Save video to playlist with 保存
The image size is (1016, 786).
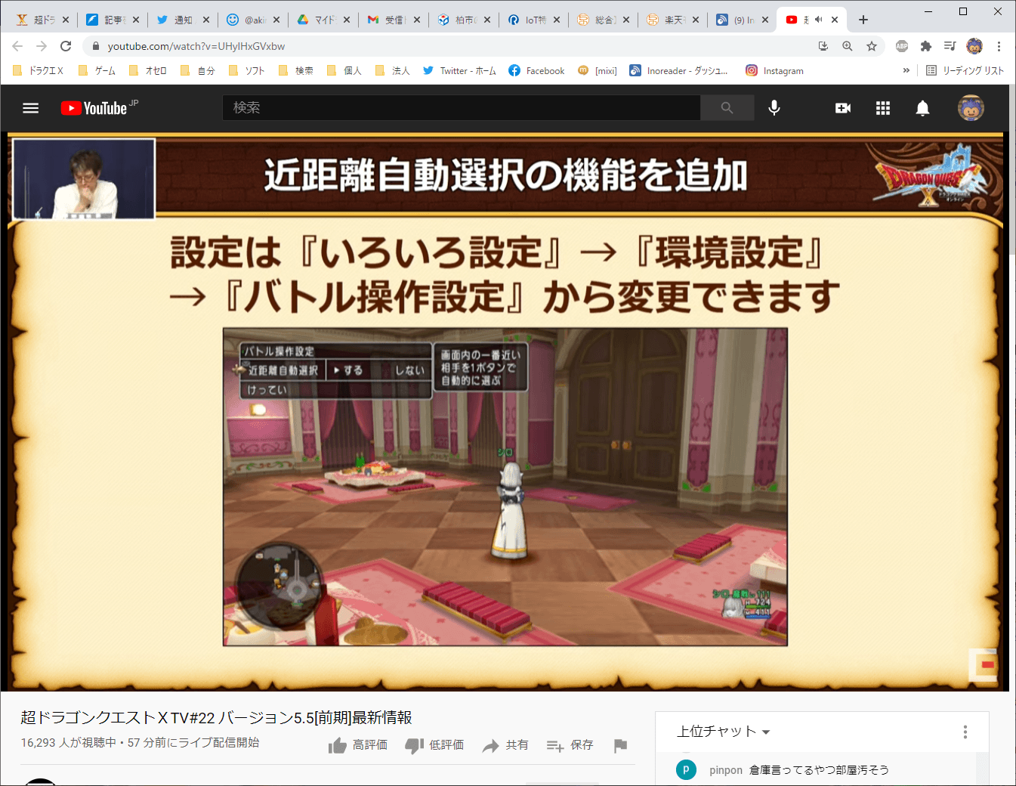click(x=570, y=745)
